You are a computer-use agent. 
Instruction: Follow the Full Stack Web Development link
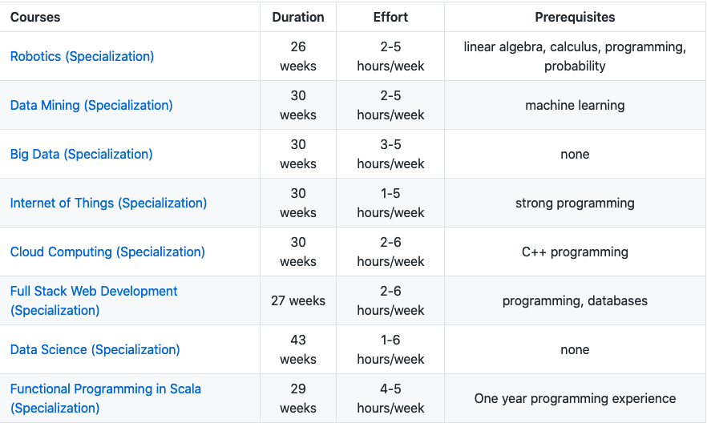pos(94,292)
